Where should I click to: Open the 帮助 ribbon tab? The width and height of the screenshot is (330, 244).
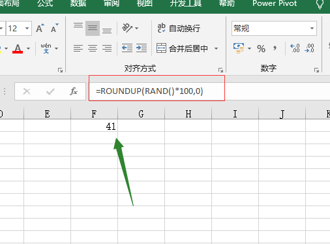click(227, 3)
